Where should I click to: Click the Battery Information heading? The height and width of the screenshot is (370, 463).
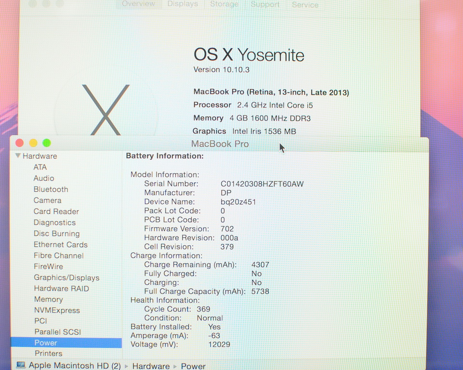165,156
